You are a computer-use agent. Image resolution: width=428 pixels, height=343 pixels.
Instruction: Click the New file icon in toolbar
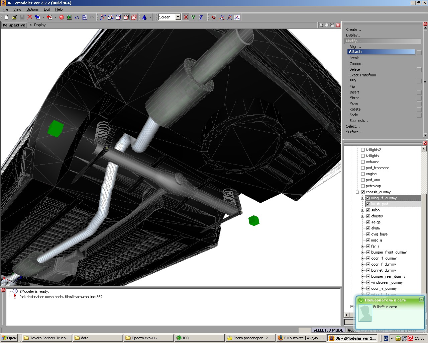(6, 17)
